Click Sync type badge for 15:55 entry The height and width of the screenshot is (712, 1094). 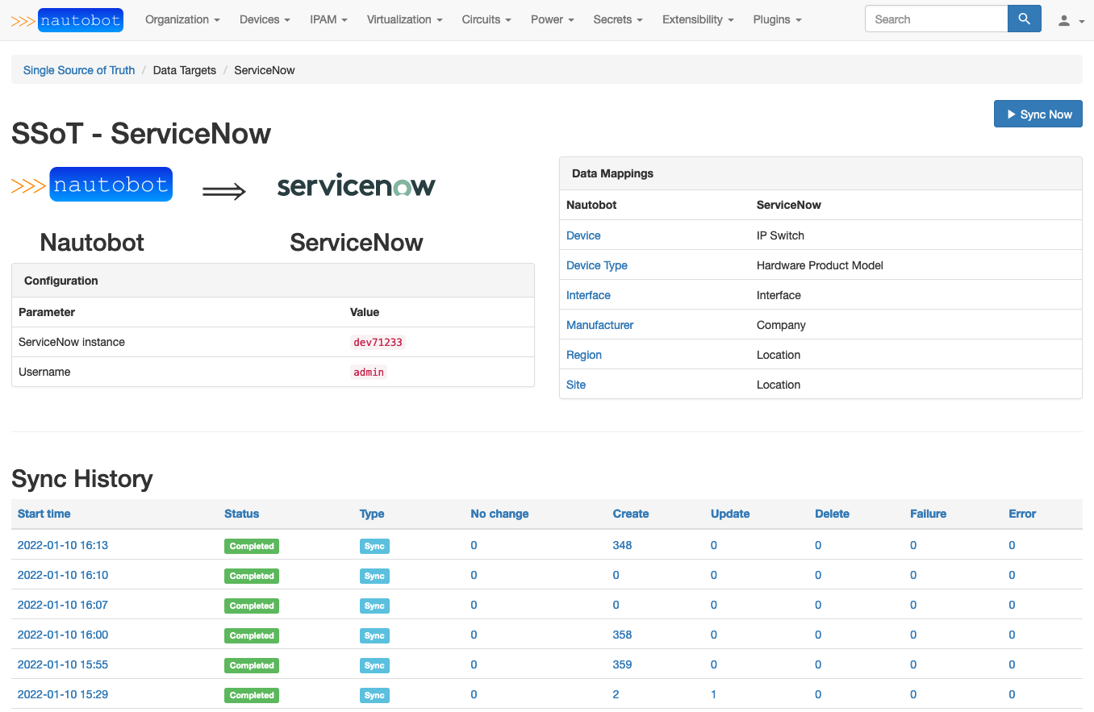pos(374,665)
